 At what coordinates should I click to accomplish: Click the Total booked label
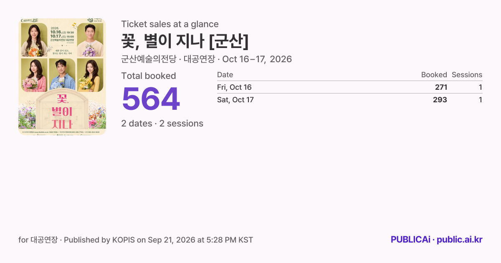149,76
